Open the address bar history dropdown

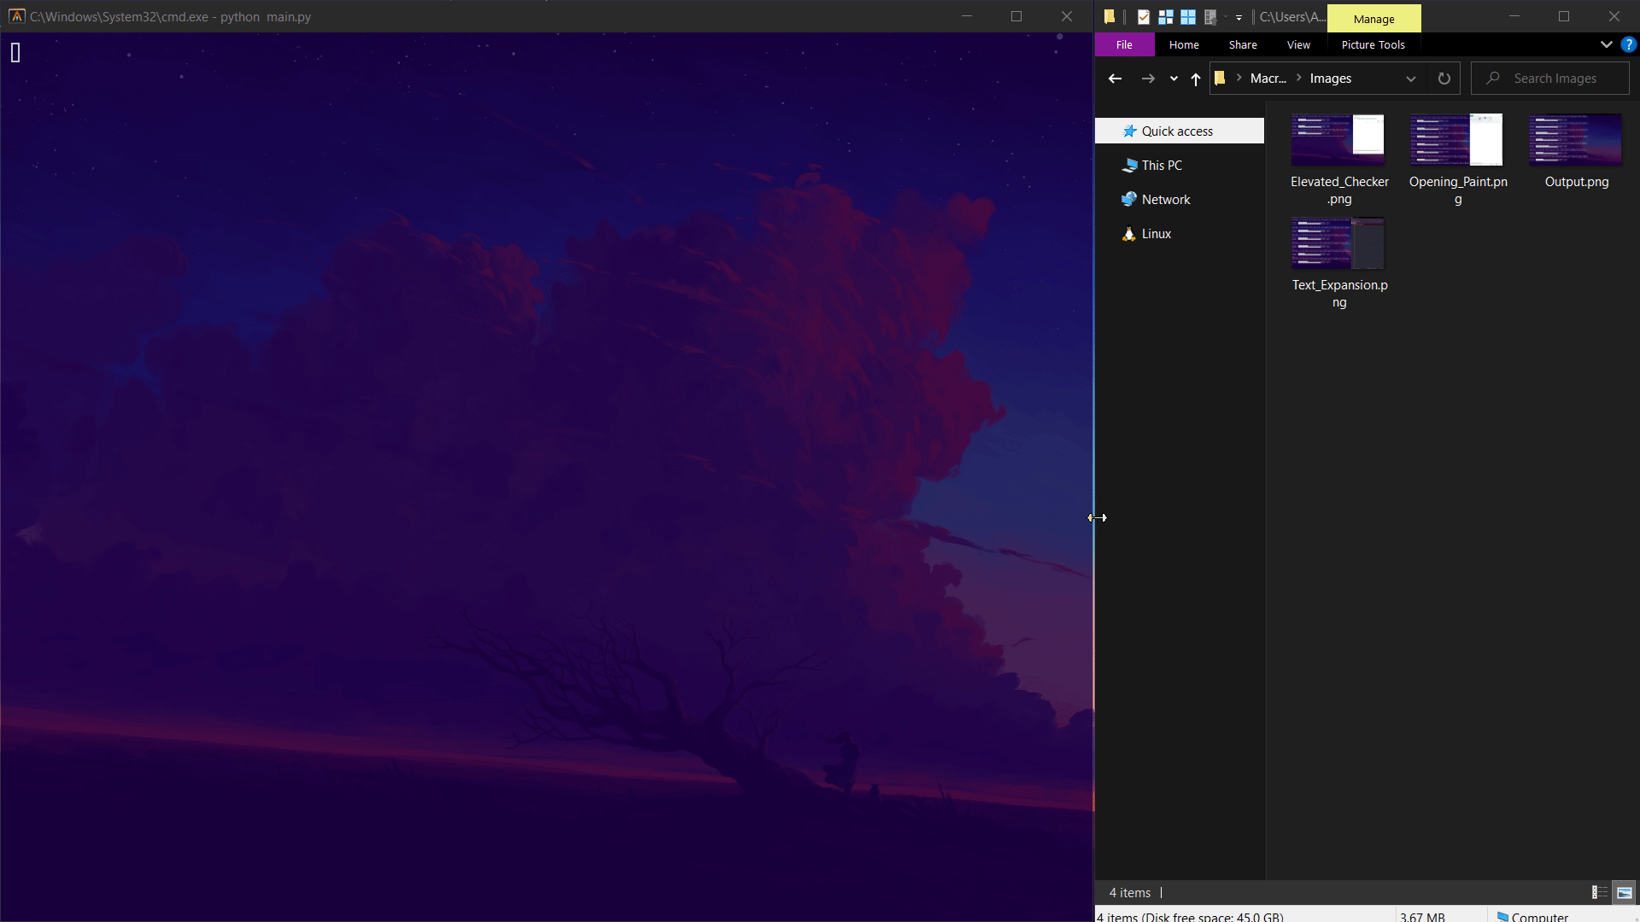coord(1410,79)
